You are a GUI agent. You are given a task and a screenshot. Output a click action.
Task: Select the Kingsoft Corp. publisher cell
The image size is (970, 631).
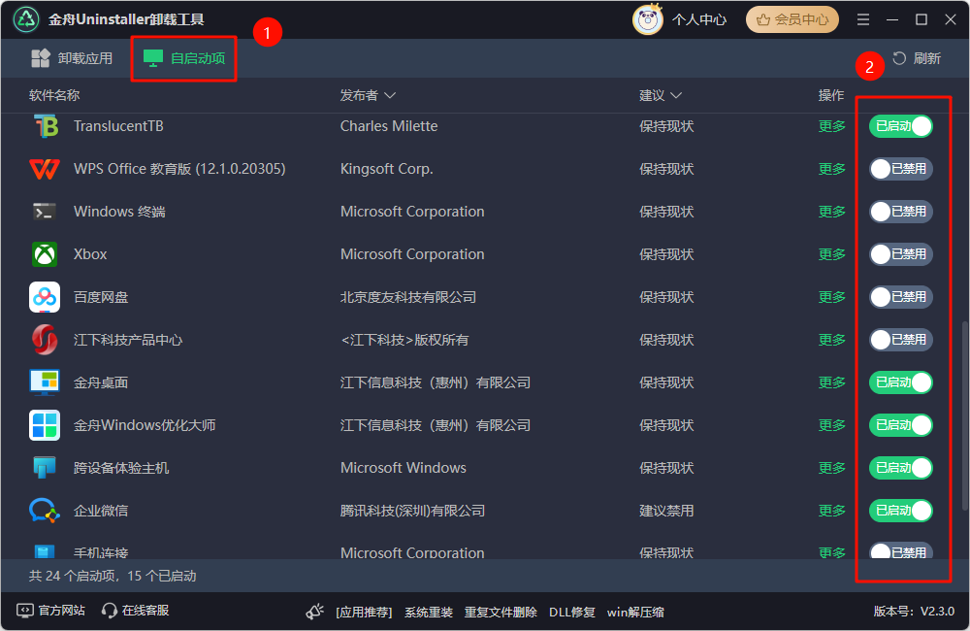[x=387, y=169]
